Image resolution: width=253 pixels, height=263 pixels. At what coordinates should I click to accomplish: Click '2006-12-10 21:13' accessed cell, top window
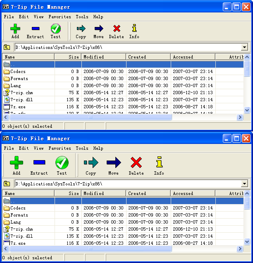193,93
